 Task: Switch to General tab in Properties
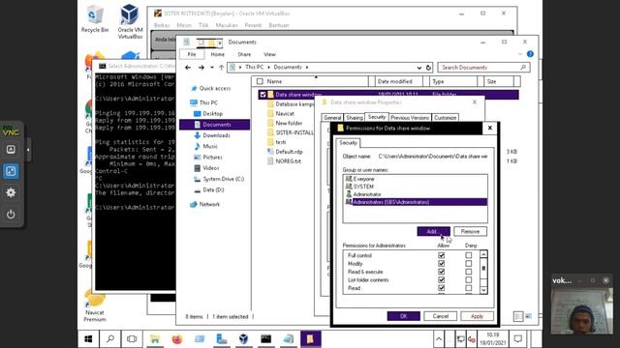(x=332, y=118)
